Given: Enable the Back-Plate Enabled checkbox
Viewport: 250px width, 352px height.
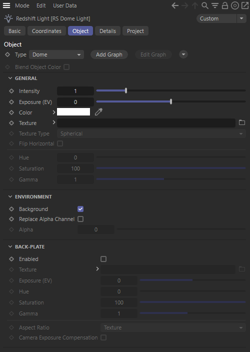Looking at the screenshot, I should (x=103, y=259).
